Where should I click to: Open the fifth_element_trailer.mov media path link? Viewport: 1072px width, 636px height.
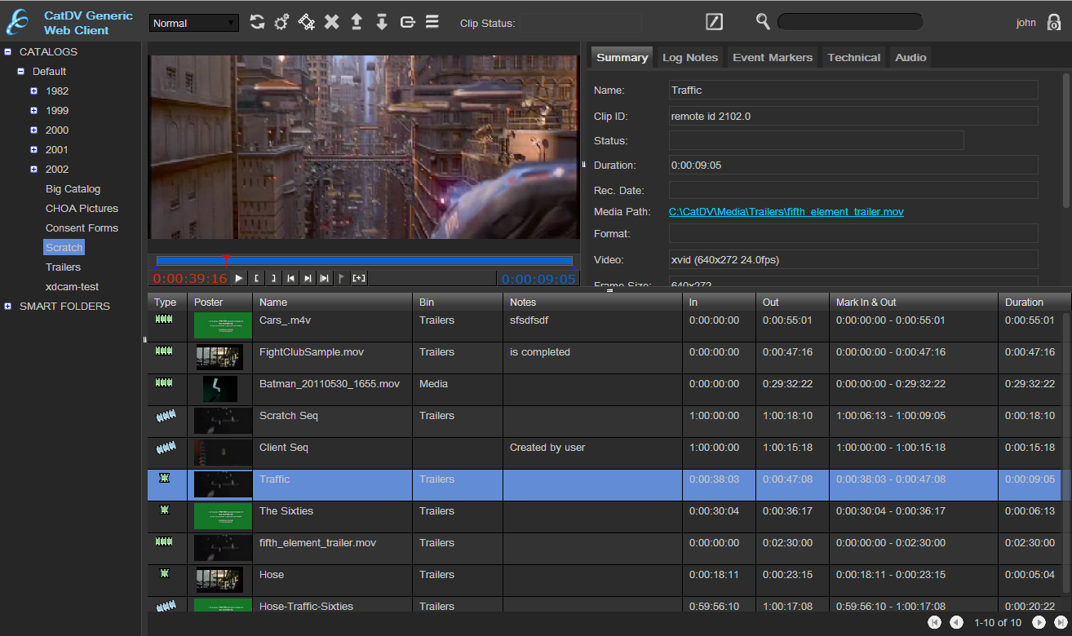786,211
